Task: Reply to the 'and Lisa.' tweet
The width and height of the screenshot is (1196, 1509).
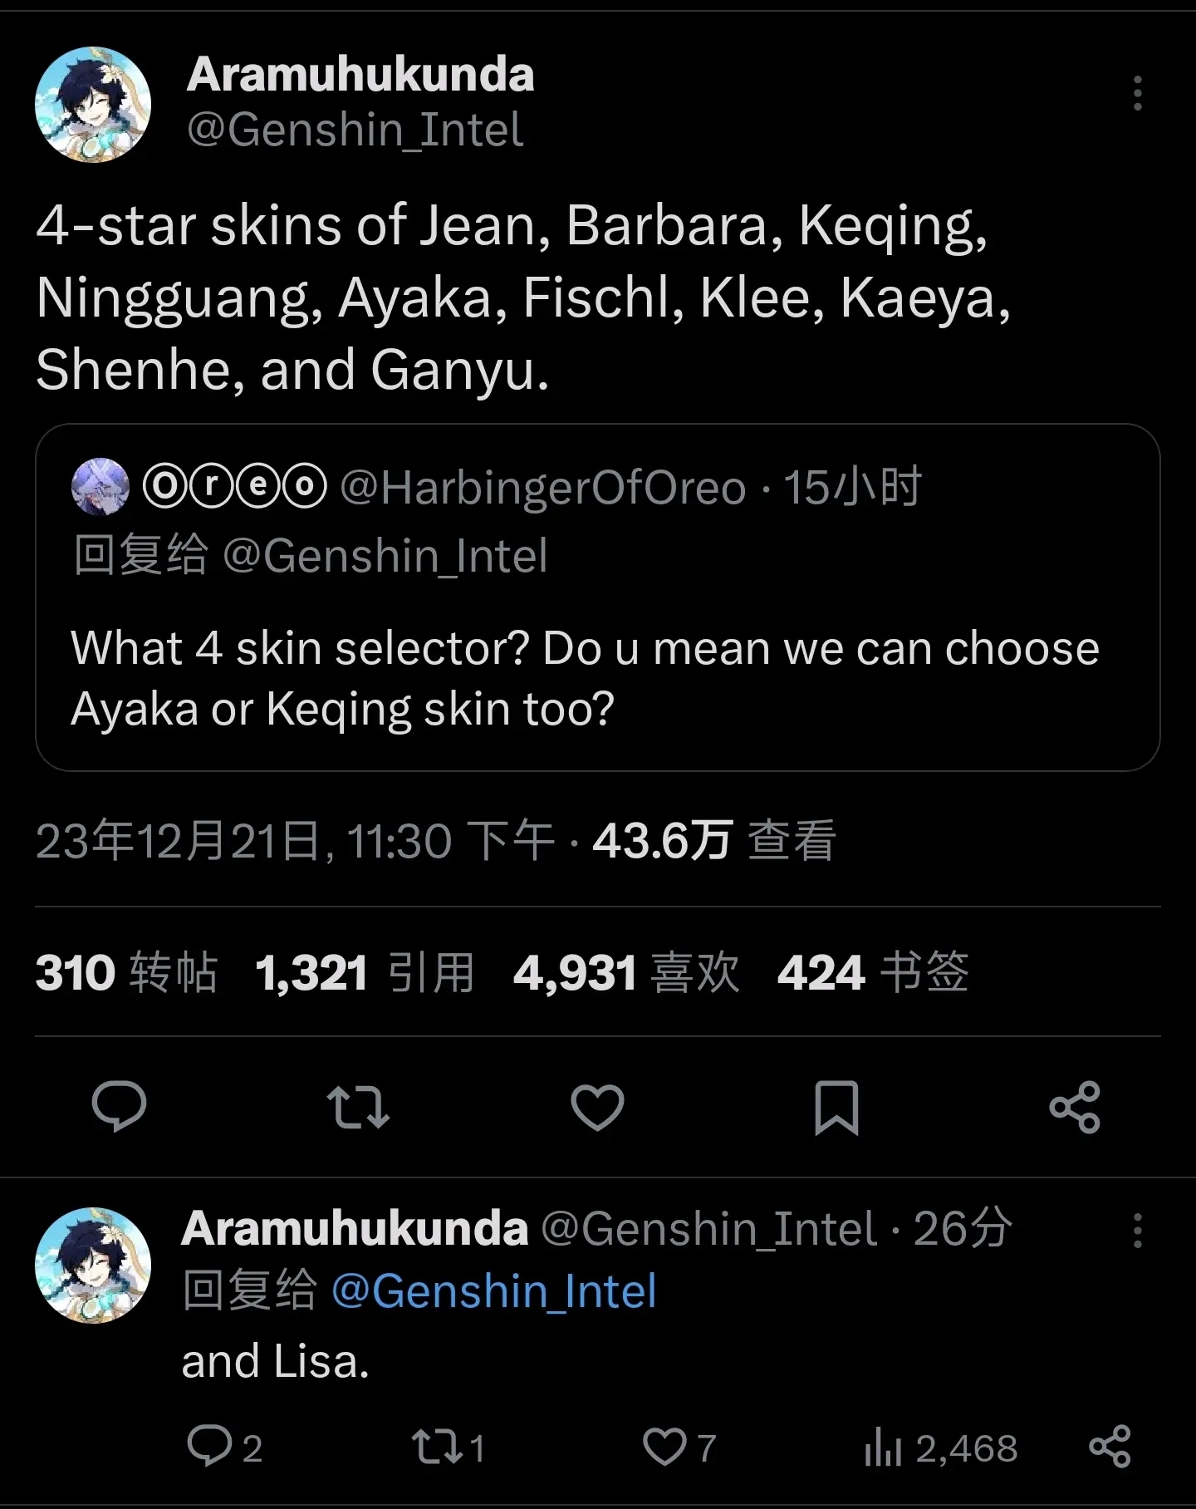Action: [x=209, y=1447]
